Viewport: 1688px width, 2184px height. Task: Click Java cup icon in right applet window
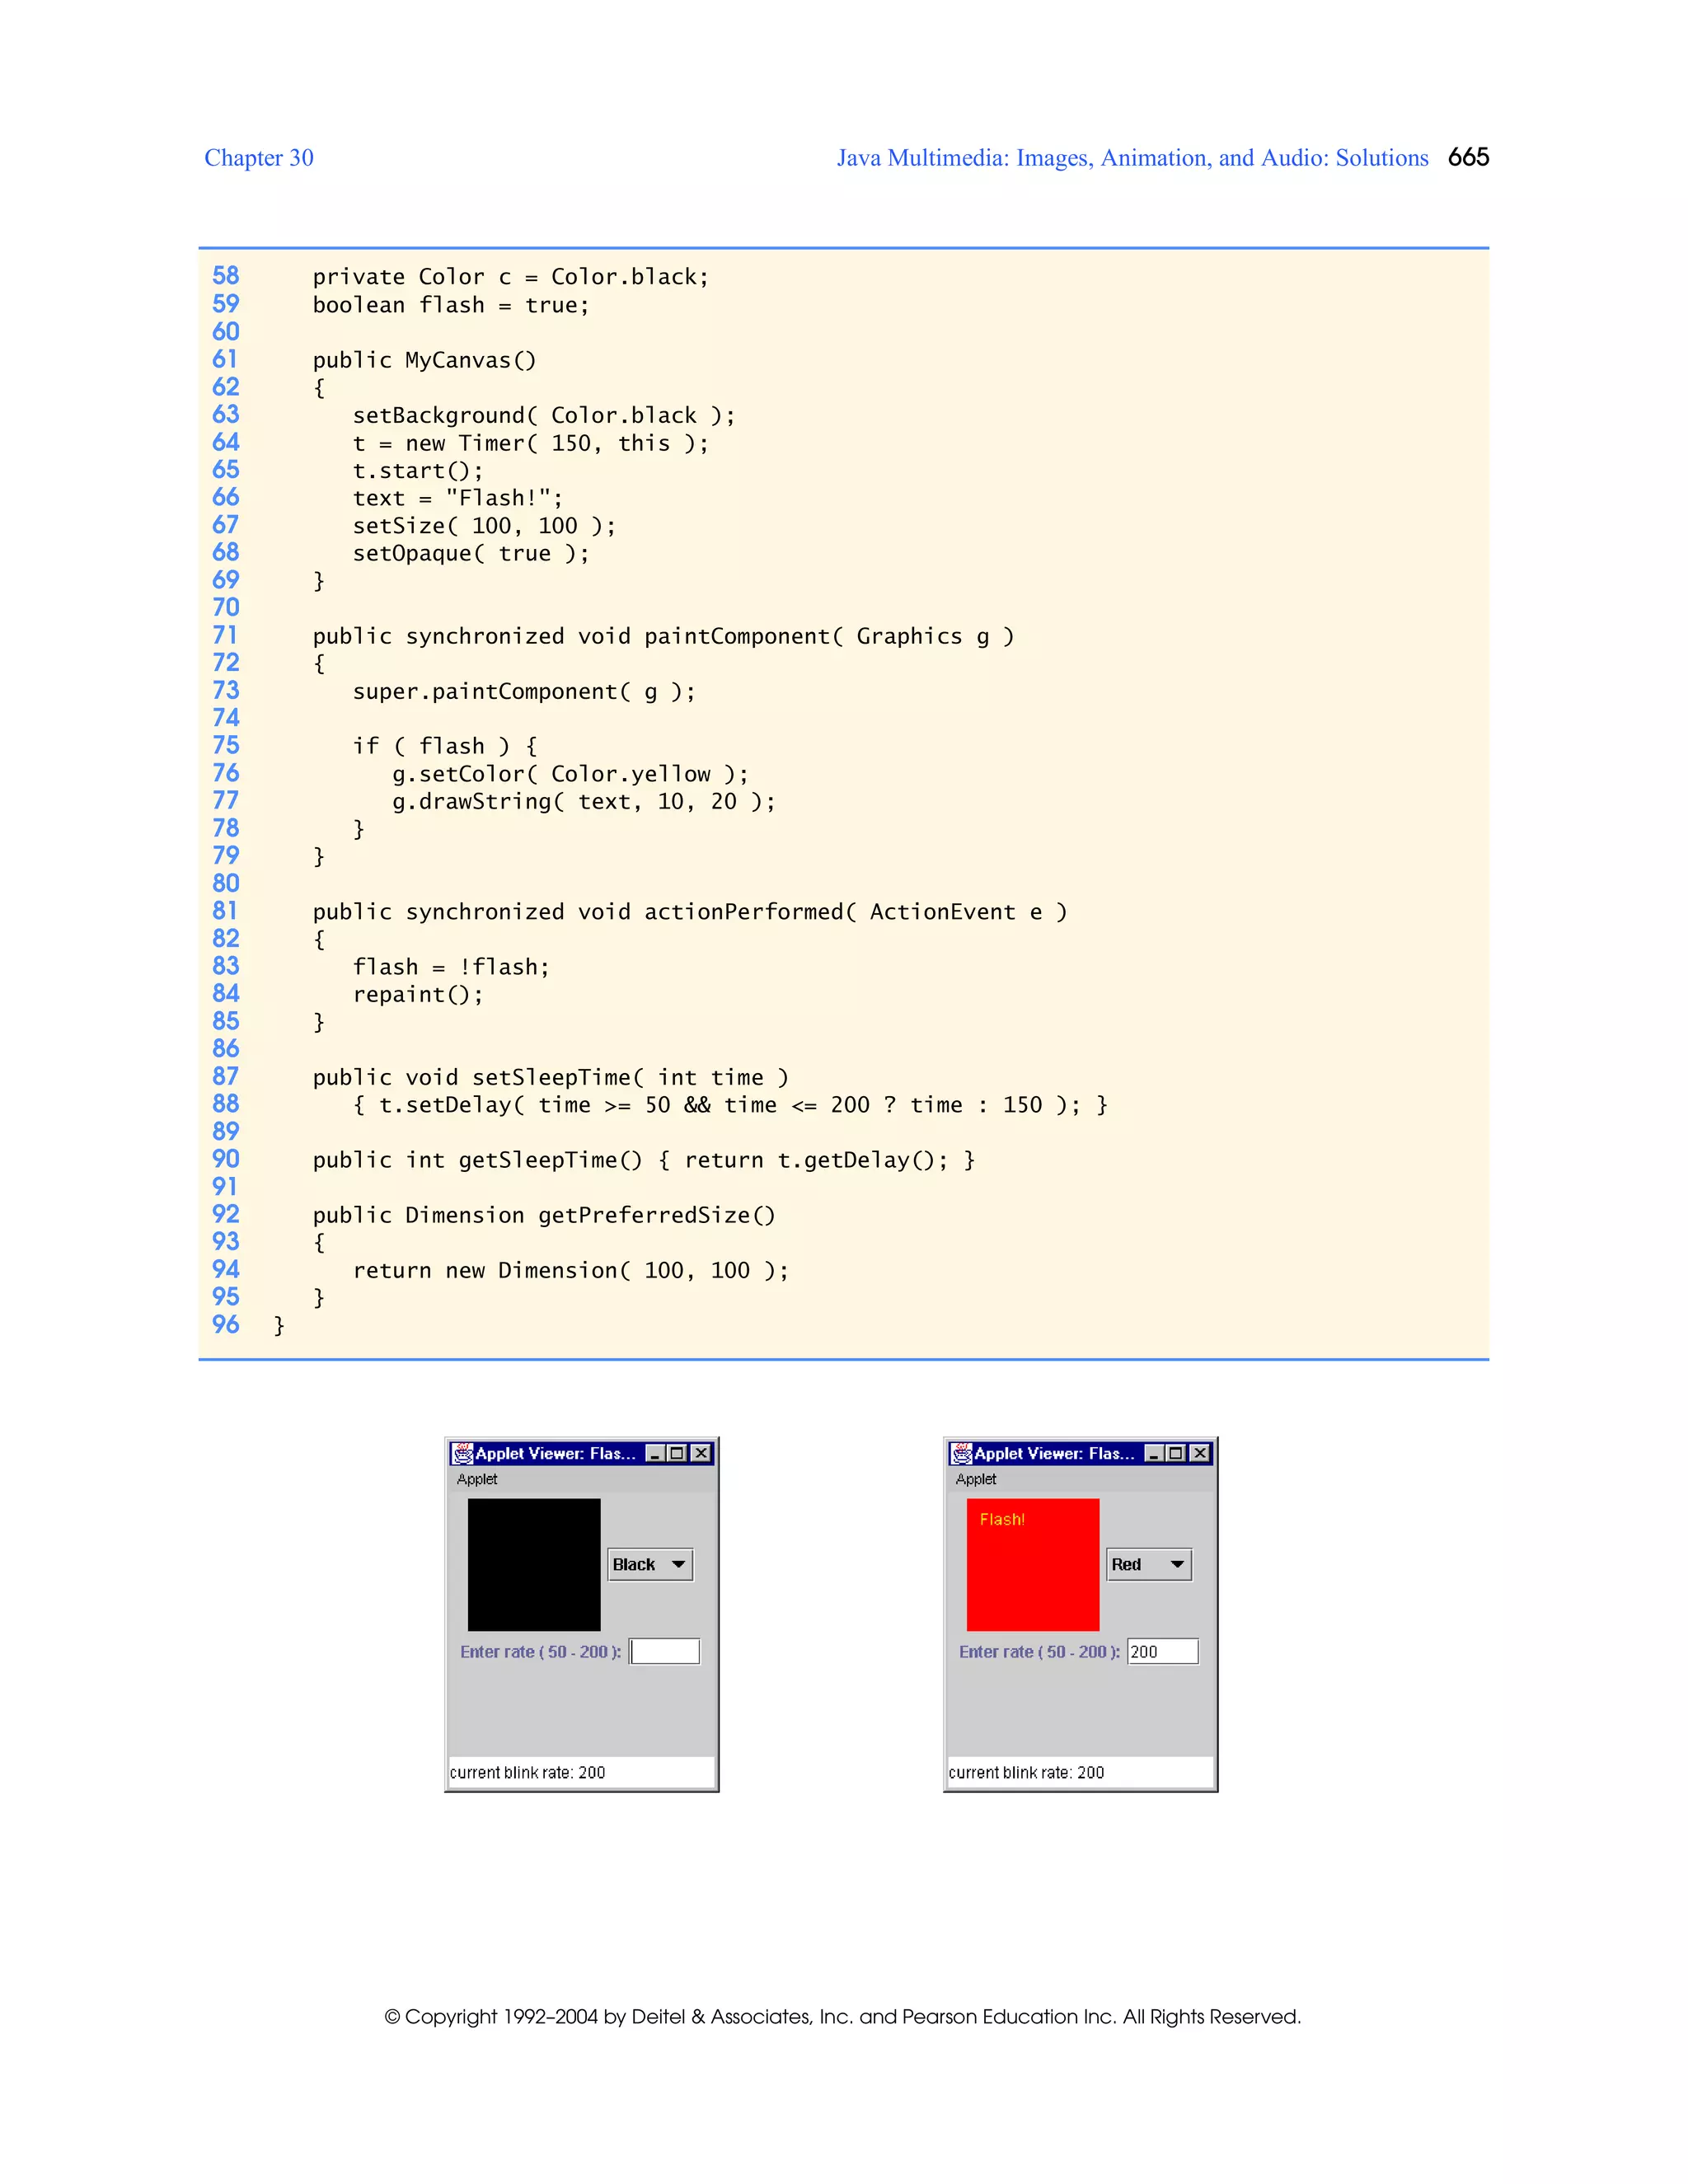(961, 1453)
